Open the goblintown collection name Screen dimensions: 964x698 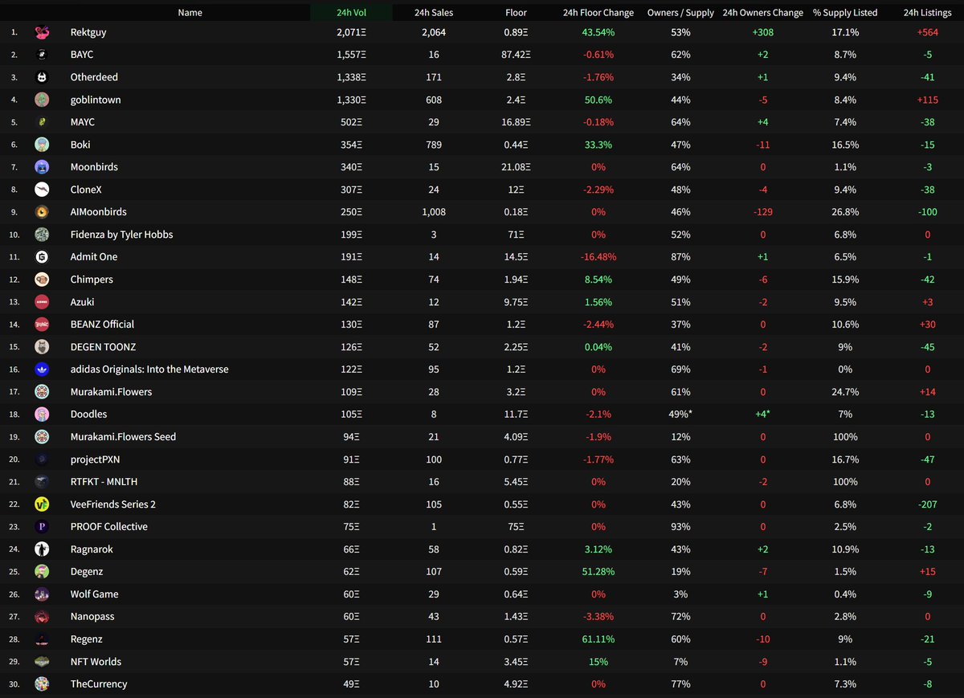(x=96, y=100)
